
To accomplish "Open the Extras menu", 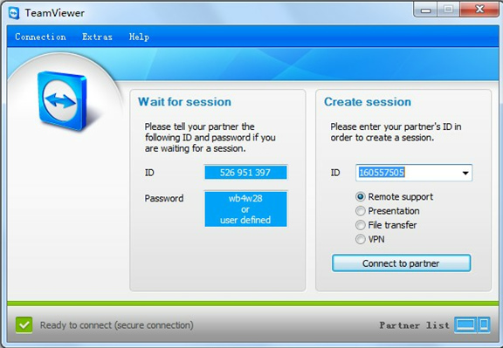I will click(97, 37).
